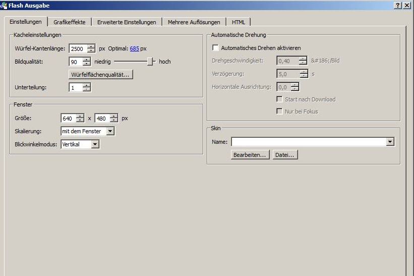Click the optimal size 685 link

tap(134, 49)
